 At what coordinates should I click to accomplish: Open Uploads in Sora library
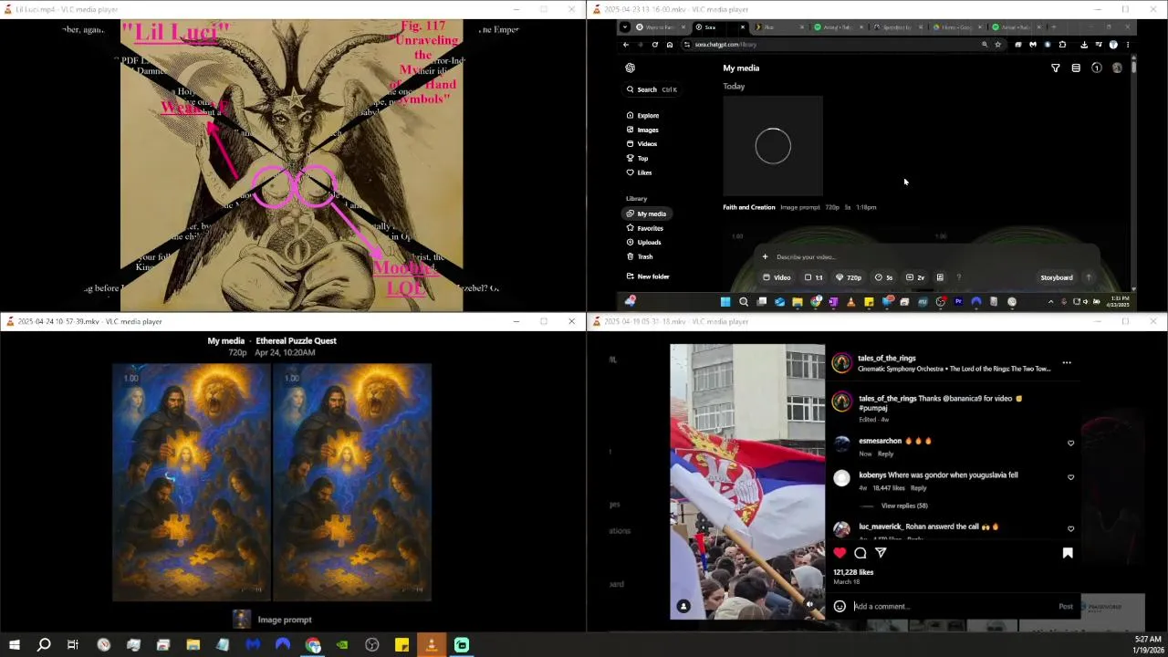(643, 243)
